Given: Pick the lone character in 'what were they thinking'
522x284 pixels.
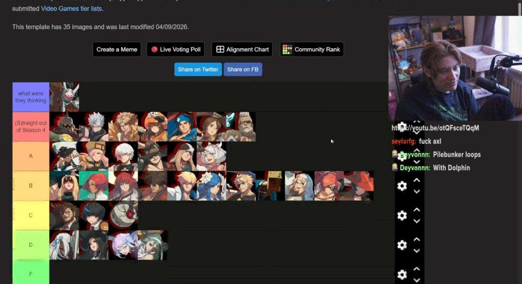Looking at the screenshot, I should click(64, 97).
